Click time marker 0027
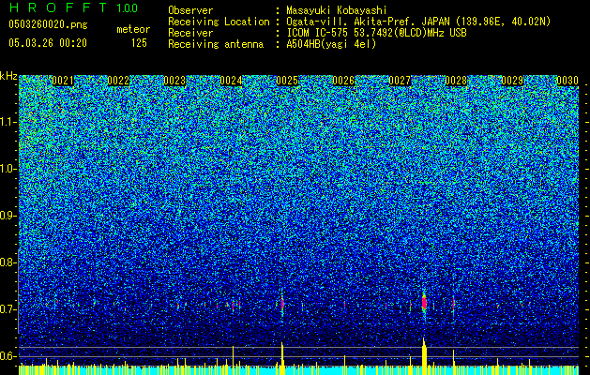The image size is (590, 375). (x=400, y=81)
